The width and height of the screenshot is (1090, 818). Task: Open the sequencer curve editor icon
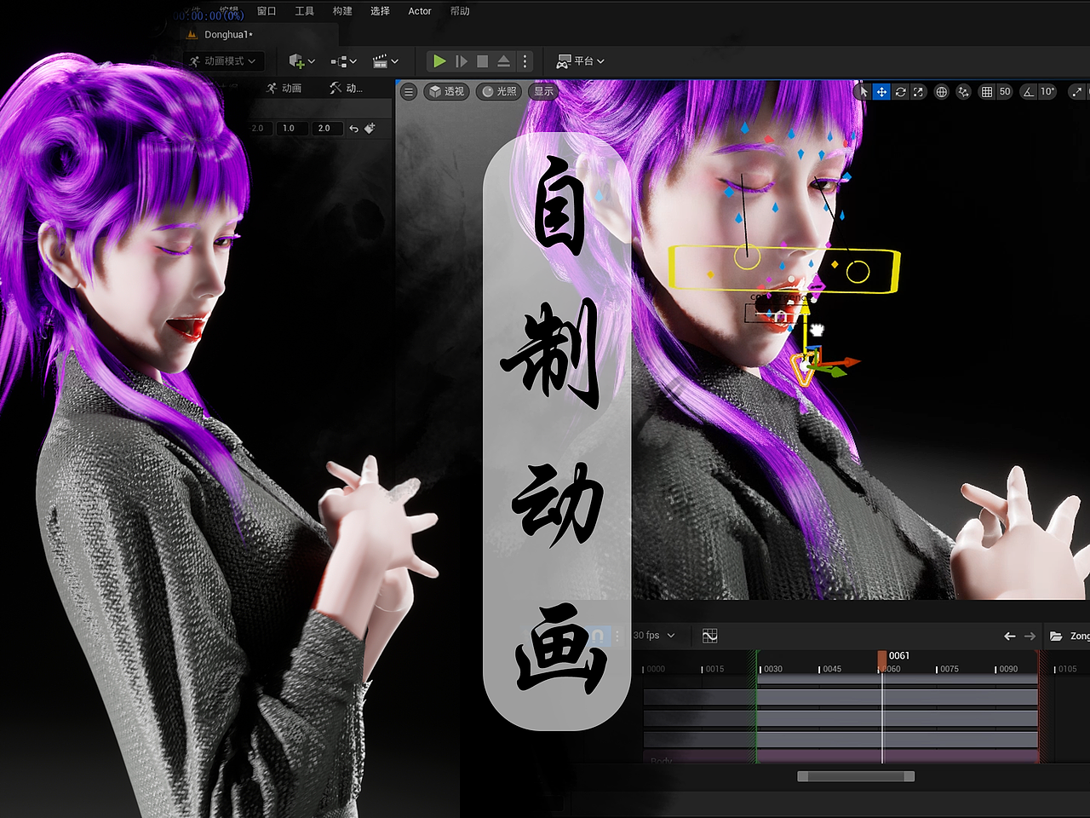point(709,636)
